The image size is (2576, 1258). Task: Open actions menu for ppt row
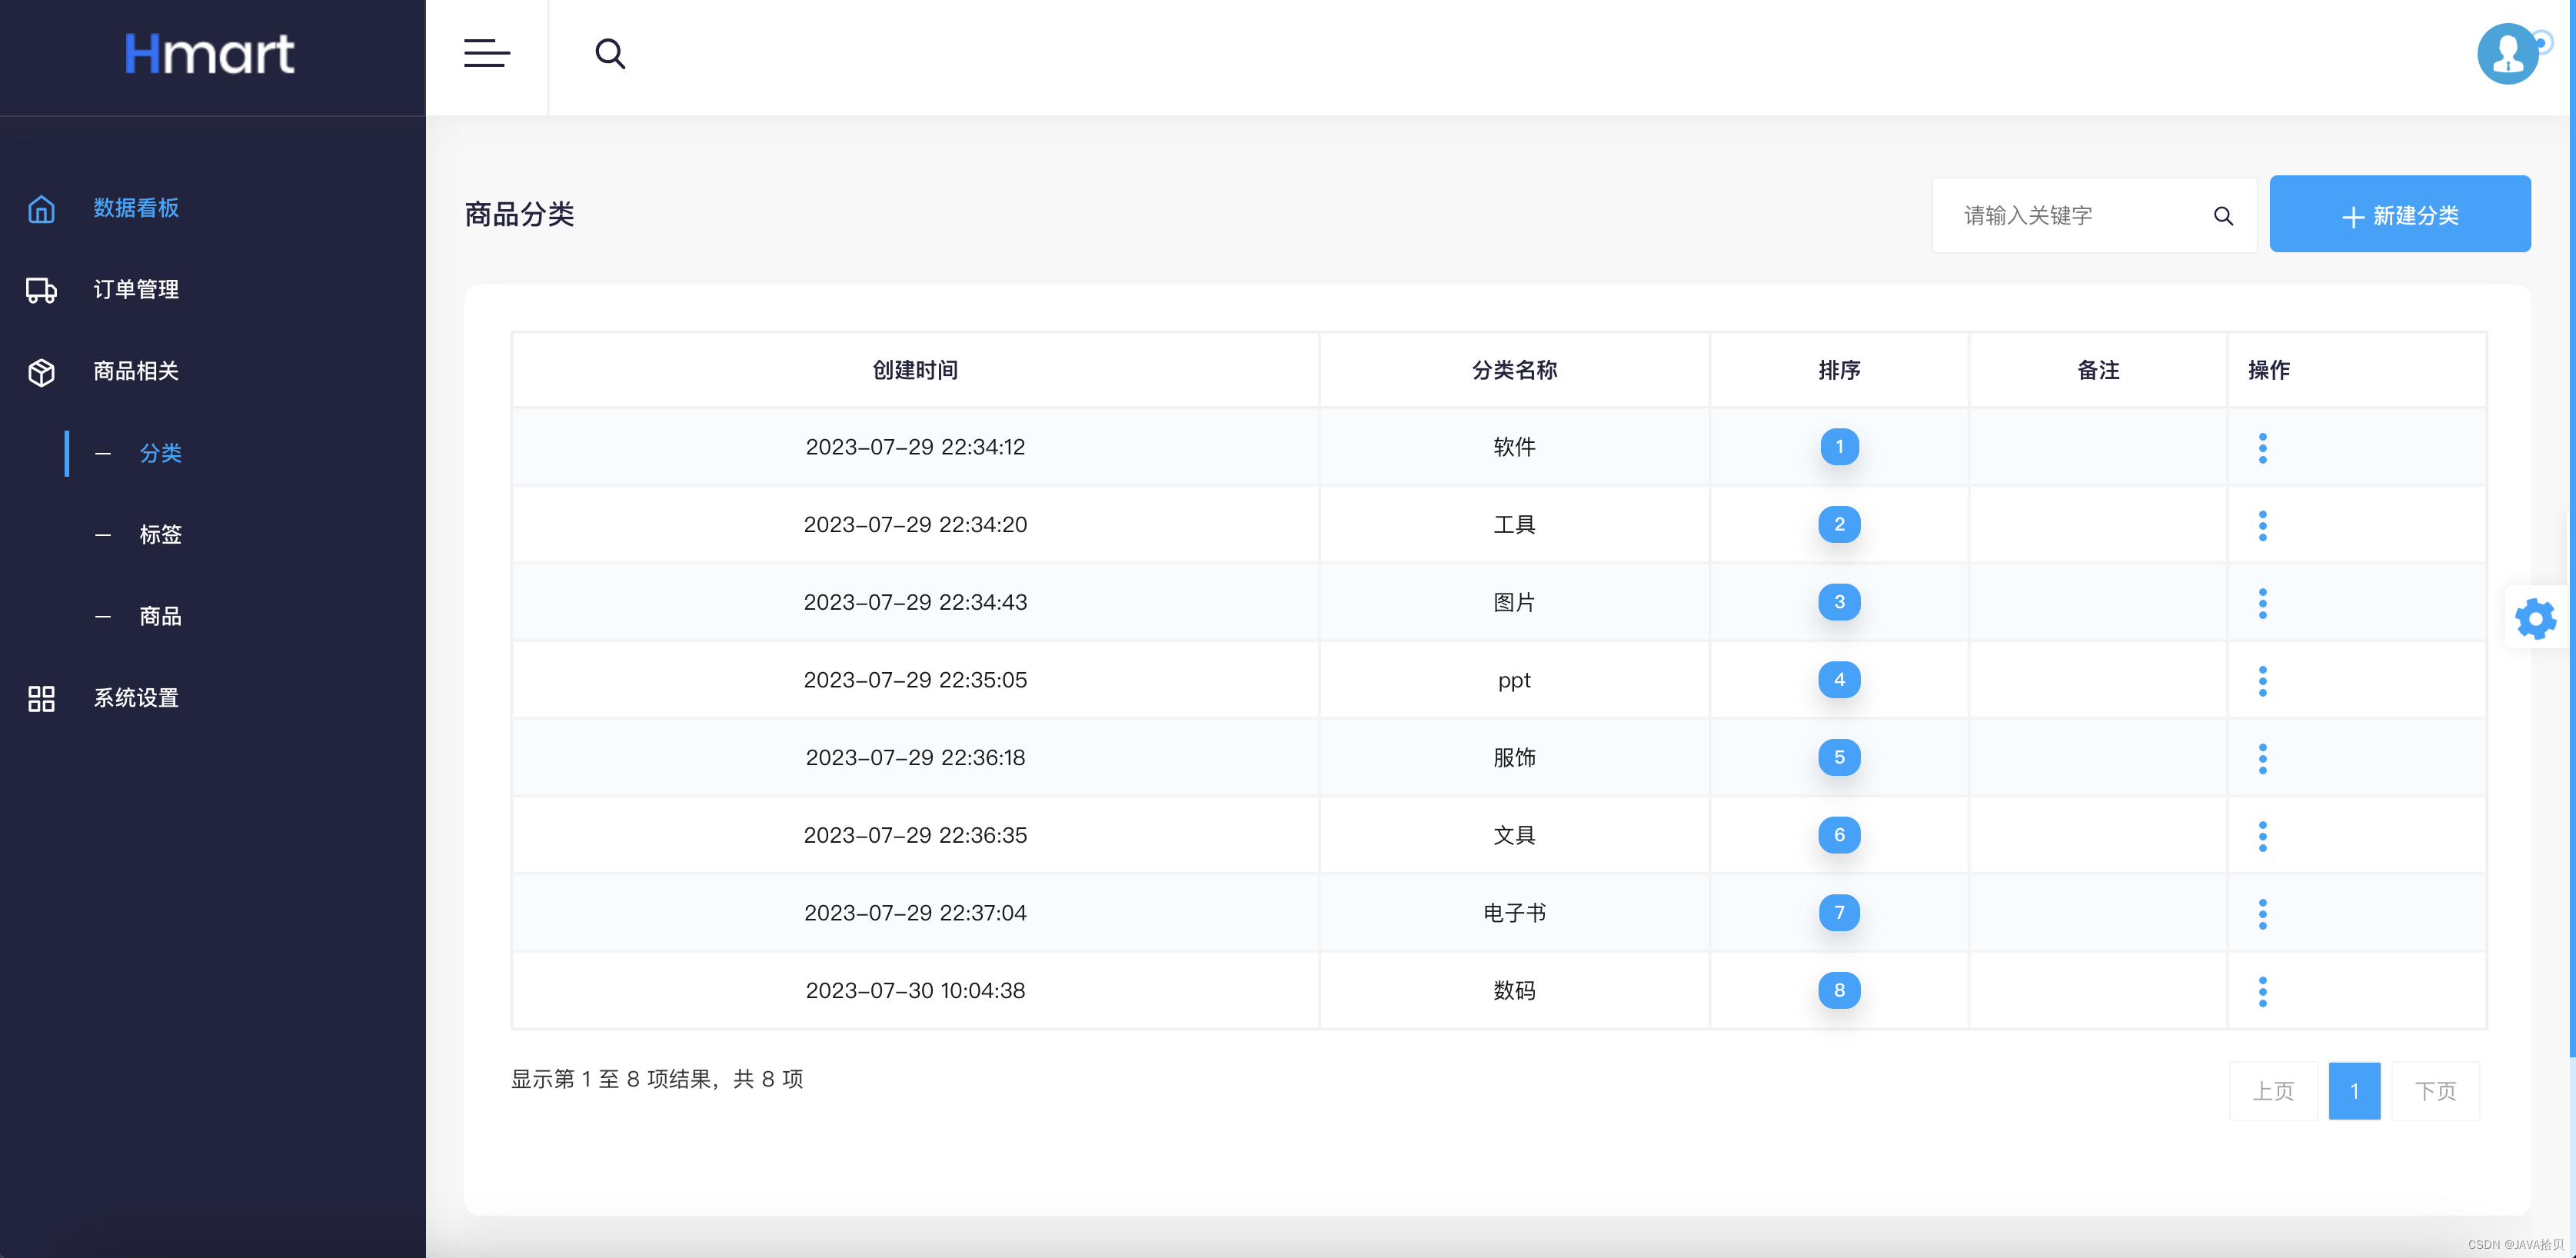pos(2262,681)
